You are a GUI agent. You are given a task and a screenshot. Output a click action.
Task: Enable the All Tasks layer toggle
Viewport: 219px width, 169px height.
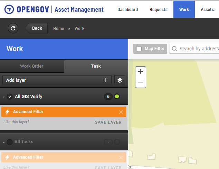10,142
